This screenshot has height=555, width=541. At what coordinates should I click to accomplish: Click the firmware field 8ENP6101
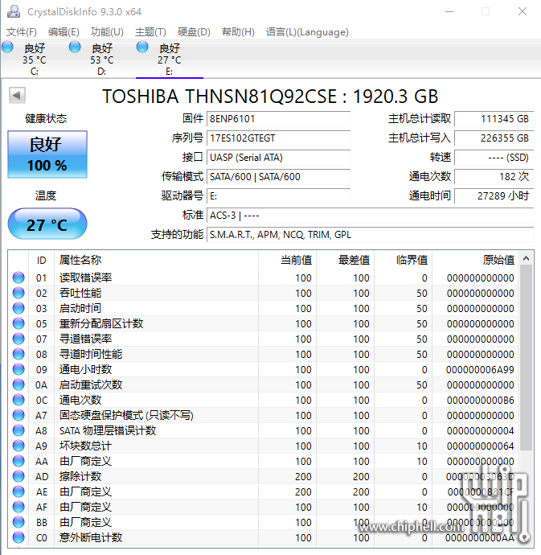point(278,119)
